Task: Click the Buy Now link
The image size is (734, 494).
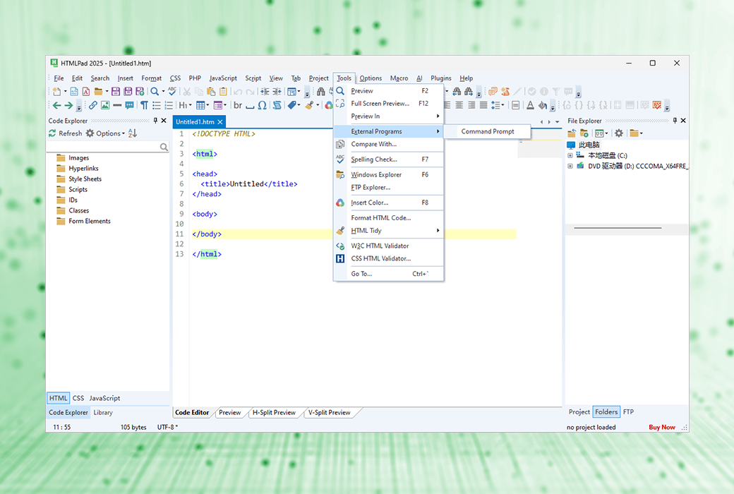Action: click(x=662, y=427)
